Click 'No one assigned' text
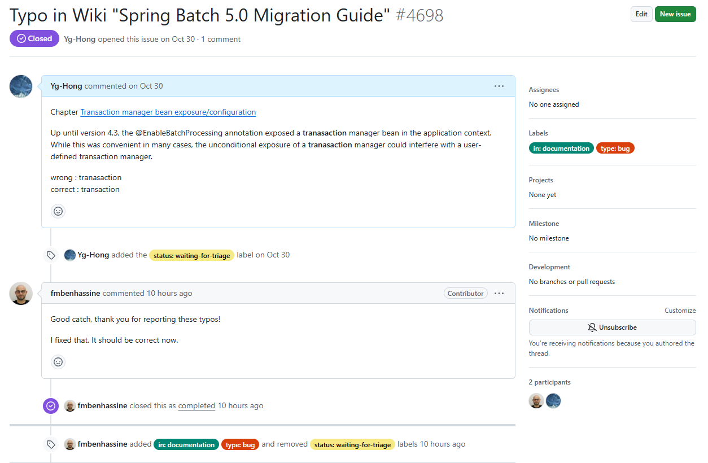 click(554, 104)
